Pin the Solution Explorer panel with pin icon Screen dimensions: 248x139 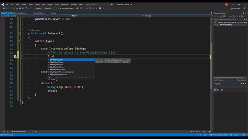tap(244, 13)
